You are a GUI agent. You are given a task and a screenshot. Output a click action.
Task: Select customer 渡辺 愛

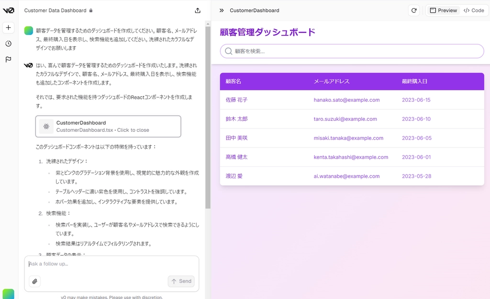pyautogui.click(x=234, y=176)
